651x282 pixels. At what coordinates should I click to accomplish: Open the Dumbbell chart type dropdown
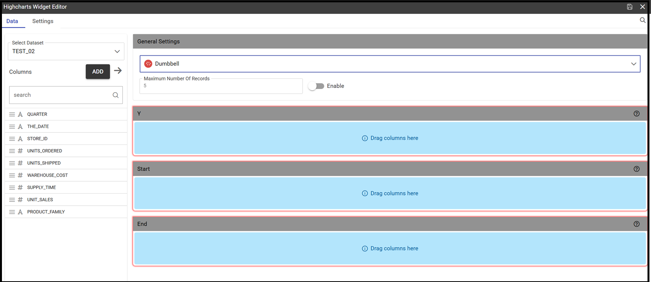(390, 64)
